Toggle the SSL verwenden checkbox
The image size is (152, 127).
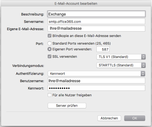coord(50,56)
